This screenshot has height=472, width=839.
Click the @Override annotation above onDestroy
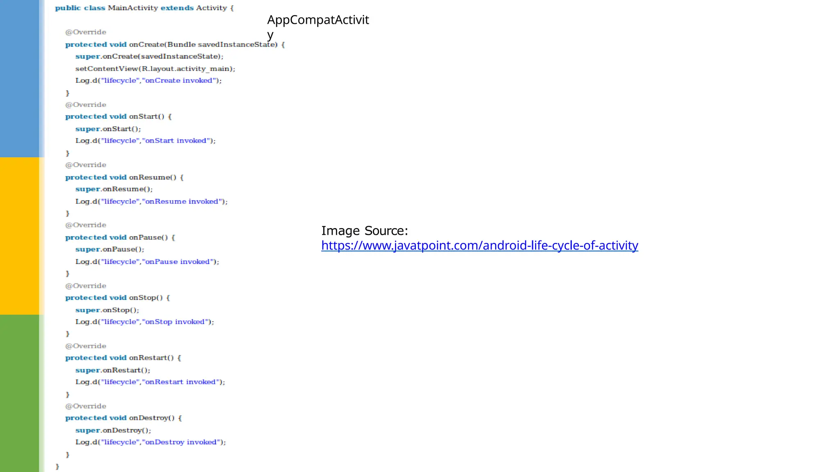click(x=86, y=406)
